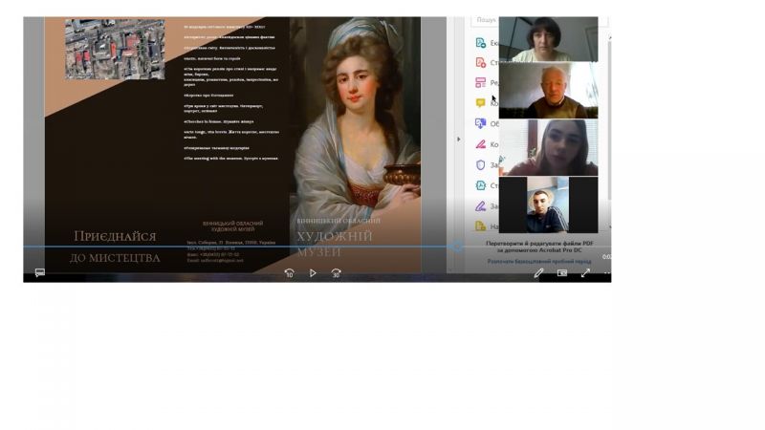
Task: Select the grey-haired man's video tile
Action: click(548, 91)
